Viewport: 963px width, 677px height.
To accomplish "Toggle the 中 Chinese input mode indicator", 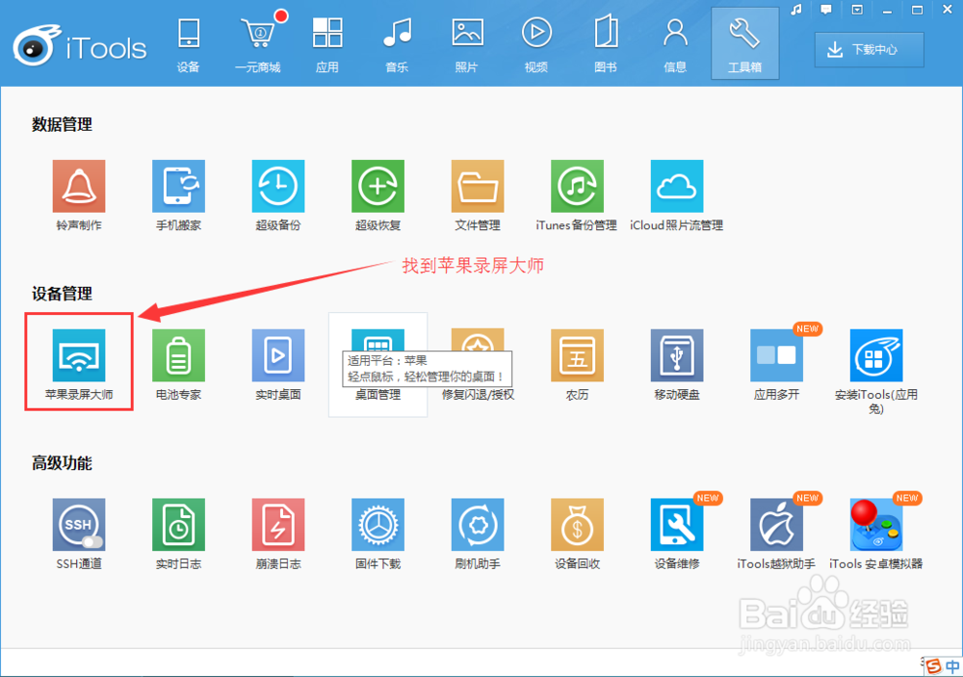I will coord(952,666).
